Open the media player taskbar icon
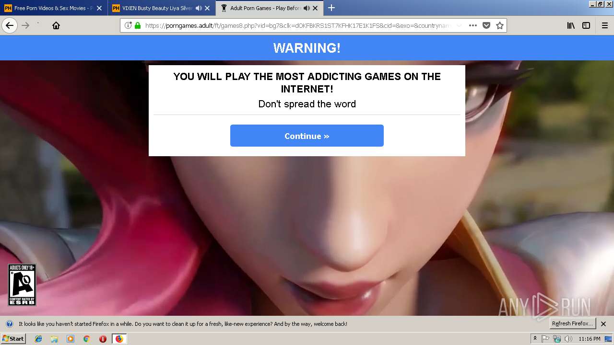Viewport: 614px width, 345px height. coord(71,339)
